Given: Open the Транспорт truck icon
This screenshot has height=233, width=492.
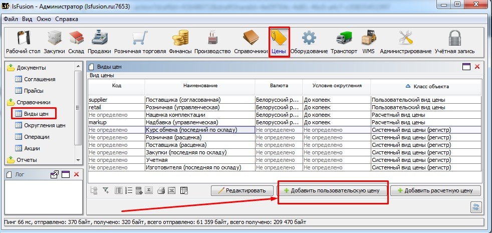Looking at the screenshot, I should pyautogui.click(x=344, y=42).
